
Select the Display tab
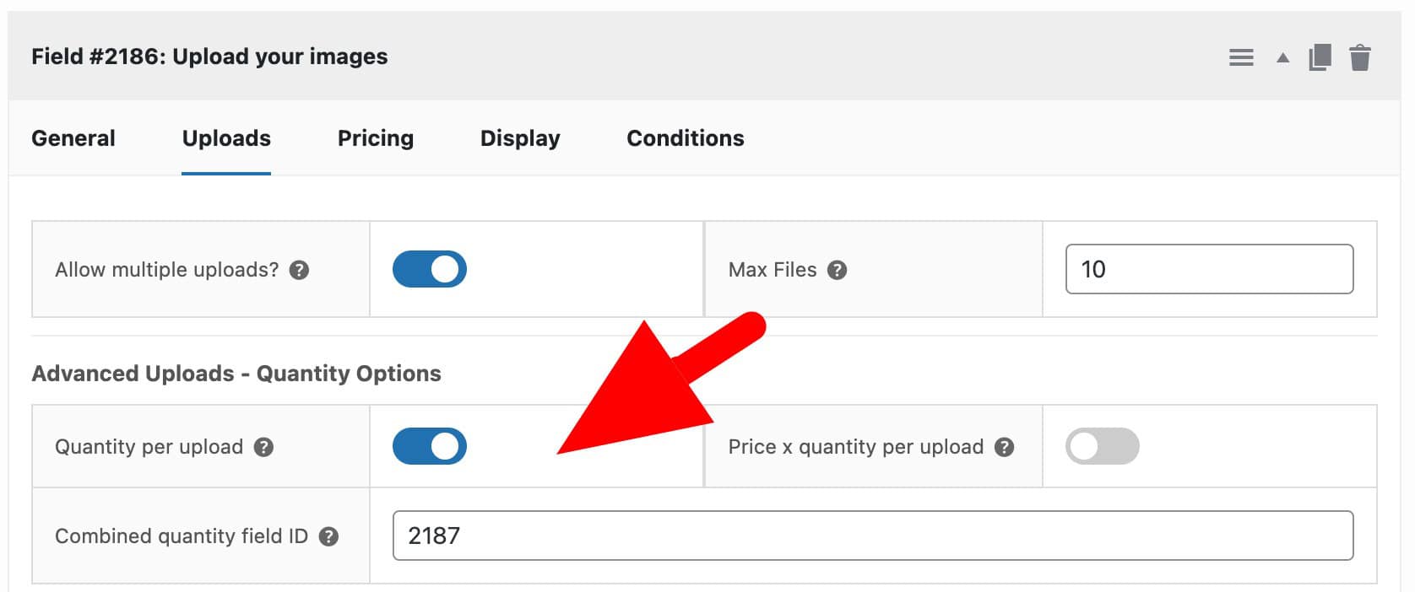coord(519,137)
